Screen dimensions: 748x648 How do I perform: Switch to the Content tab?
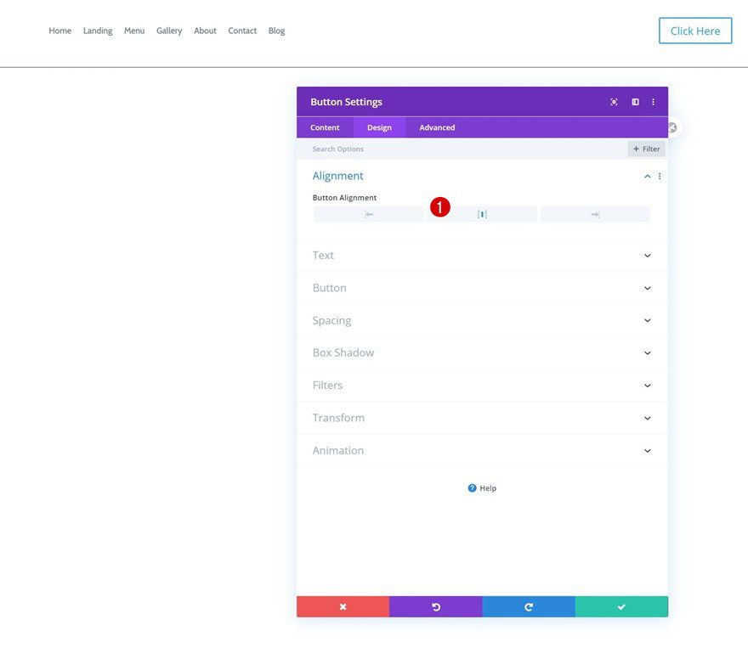point(325,127)
